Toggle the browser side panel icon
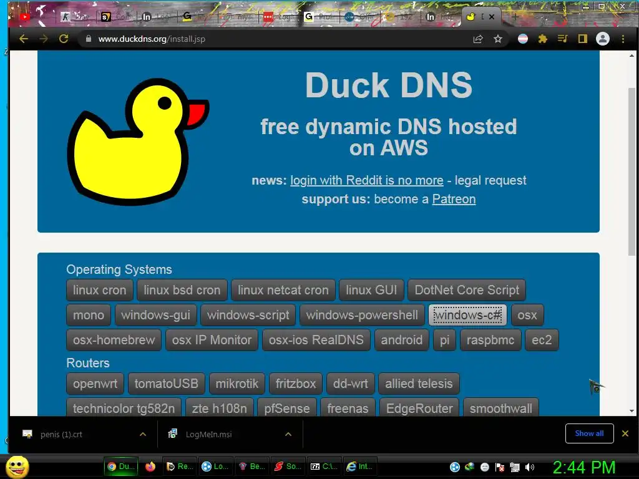 click(583, 39)
